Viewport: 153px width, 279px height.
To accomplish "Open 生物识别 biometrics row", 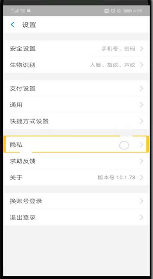I will click(x=76, y=65).
